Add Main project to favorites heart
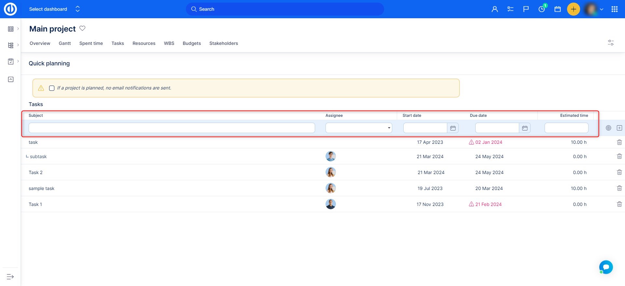625x286 pixels. coord(82,28)
